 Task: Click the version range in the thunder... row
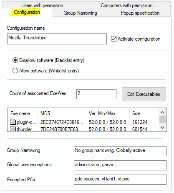point(107,129)
